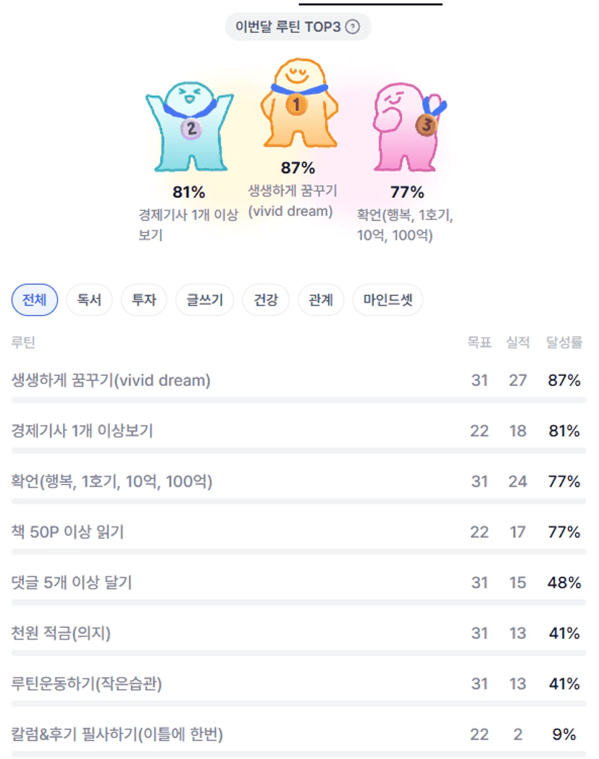Open the 글쓰기 category tab
The width and height of the screenshot is (599, 759).
205,300
